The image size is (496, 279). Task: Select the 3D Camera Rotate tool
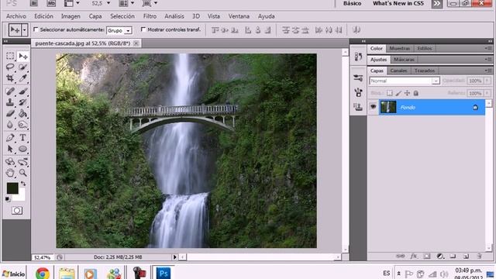pos(22,162)
